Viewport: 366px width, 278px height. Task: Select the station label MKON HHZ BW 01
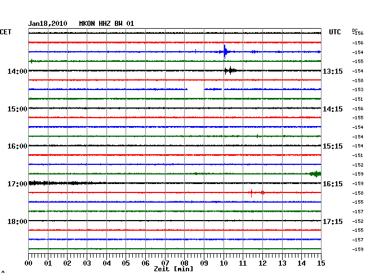106,24
